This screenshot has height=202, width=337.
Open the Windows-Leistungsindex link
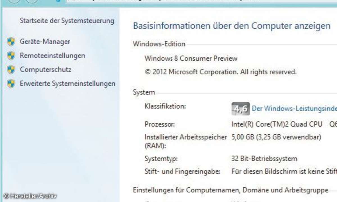coord(294,109)
